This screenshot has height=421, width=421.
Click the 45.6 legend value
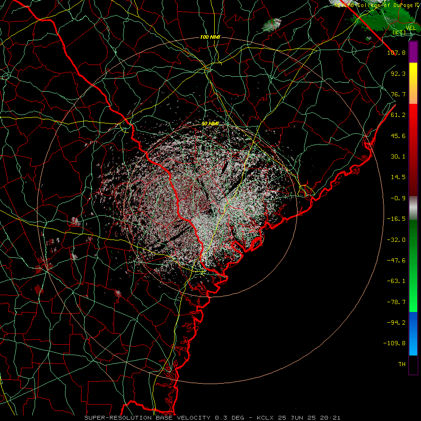(x=398, y=136)
